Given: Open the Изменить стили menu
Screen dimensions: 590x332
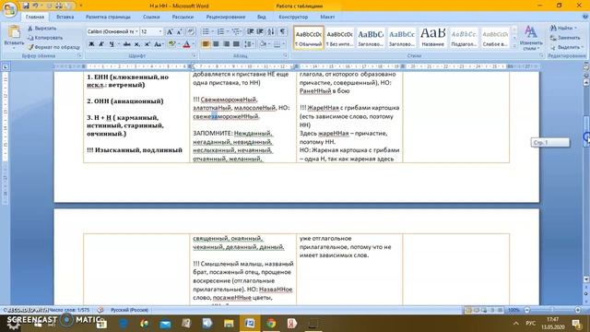Looking at the screenshot, I should click(531, 38).
